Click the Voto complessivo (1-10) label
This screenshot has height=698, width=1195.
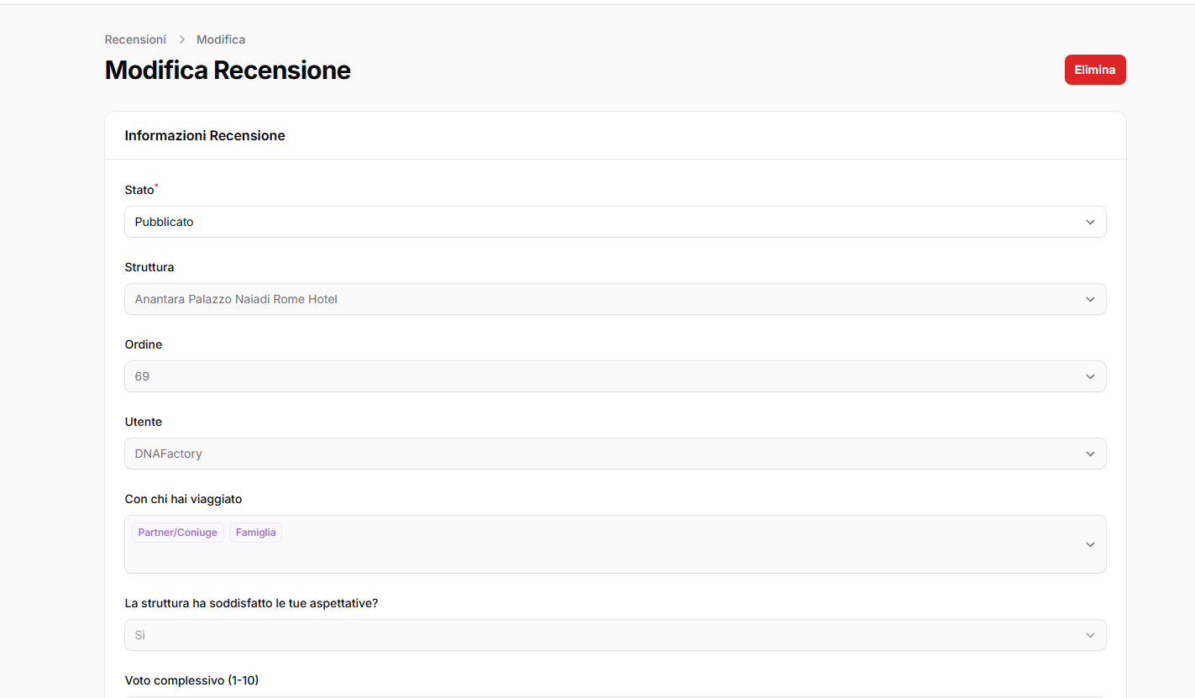tap(191, 680)
